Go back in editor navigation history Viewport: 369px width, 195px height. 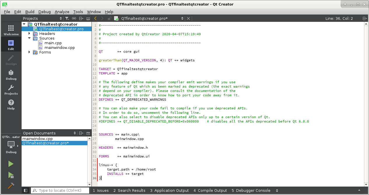click(x=95, y=18)
